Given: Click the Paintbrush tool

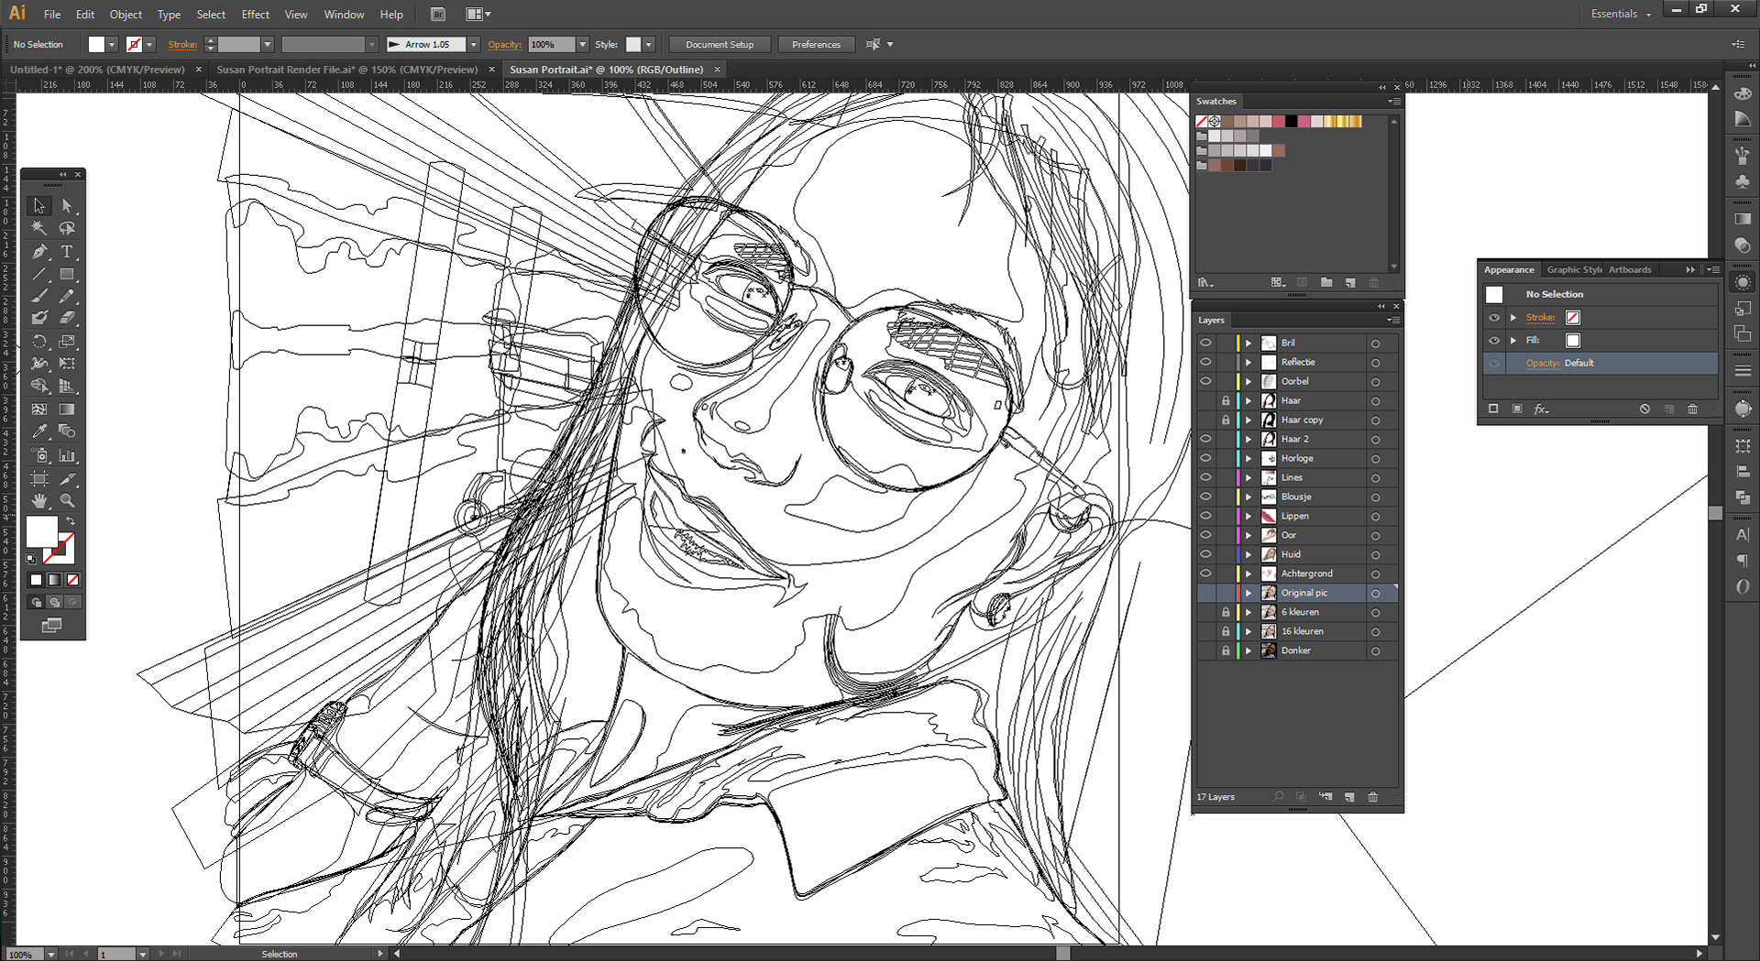Looking at the screenshot, I should coord(38,296).
